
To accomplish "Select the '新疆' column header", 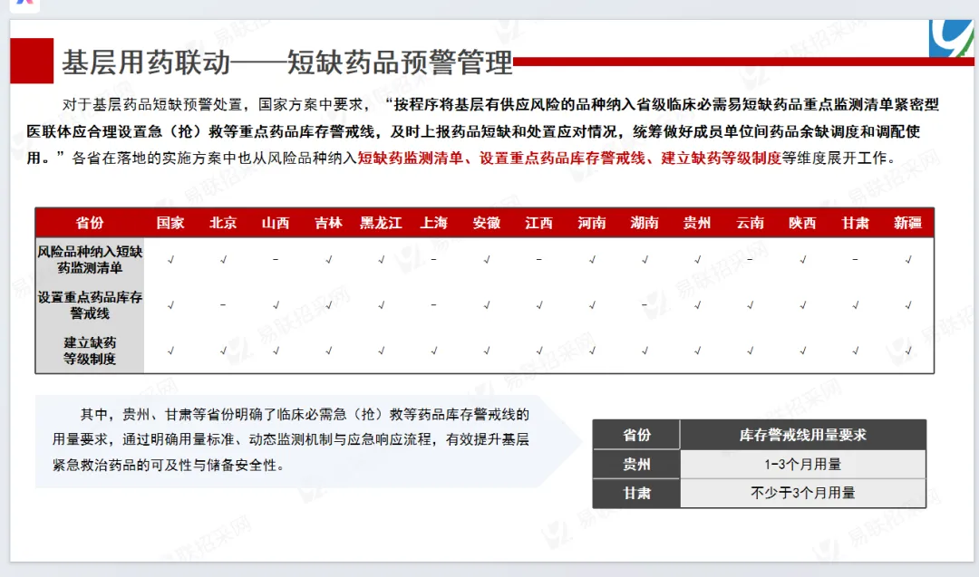I will [907, 223].
